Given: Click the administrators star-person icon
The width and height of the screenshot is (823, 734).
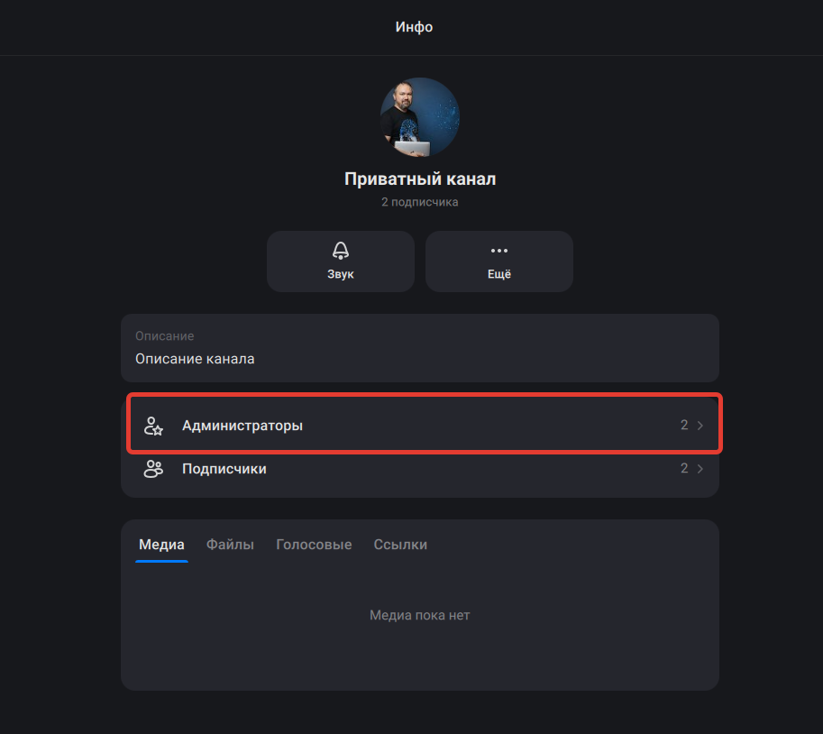Looking at the screenshot, I should click(153, 424).
